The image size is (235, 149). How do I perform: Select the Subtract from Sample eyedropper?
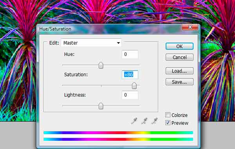154,121
